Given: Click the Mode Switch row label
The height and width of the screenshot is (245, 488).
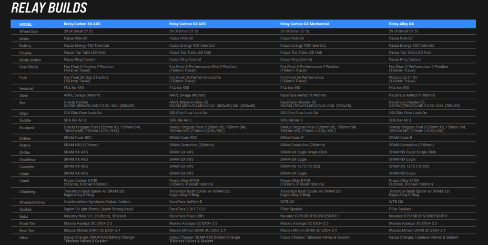Looking at the screenshot, I should (30, 60).
